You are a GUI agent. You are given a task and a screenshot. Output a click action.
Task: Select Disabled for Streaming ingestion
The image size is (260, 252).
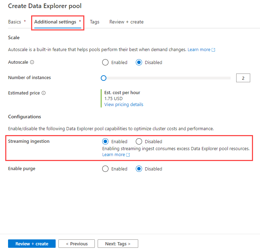(x=139, y=141)
